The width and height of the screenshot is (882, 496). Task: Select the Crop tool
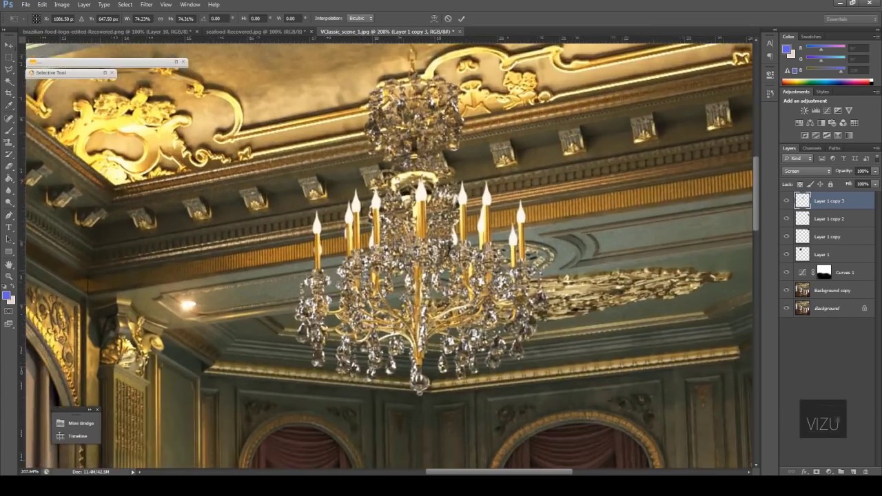[9, 93]
